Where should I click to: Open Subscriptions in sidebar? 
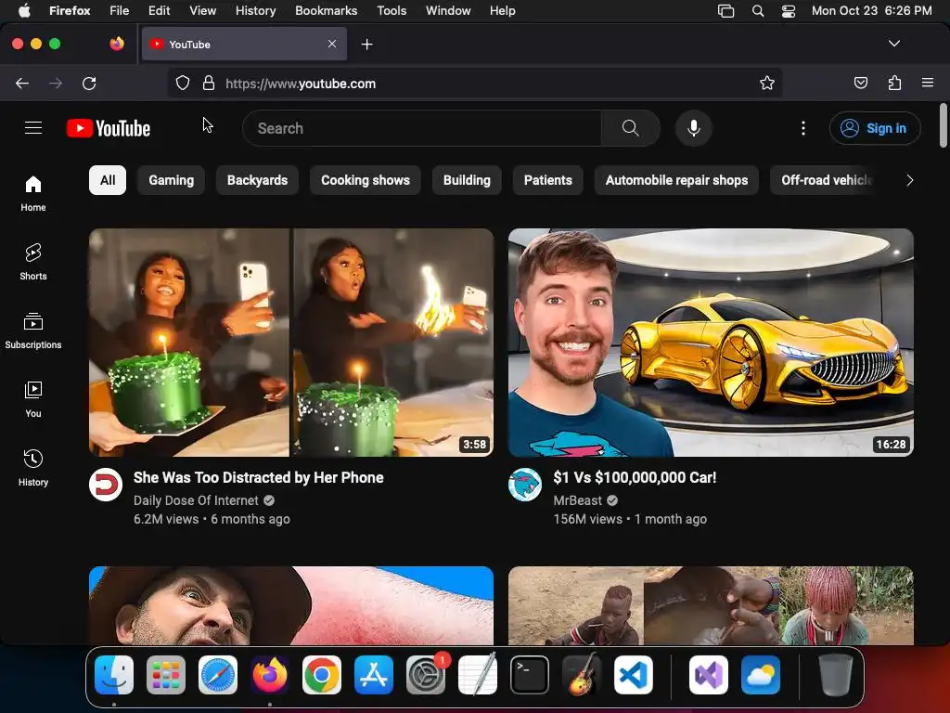click(x=33, y=331)
